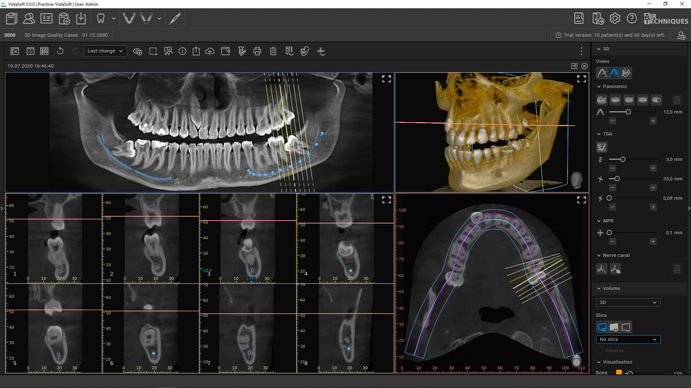The height and width of the screenshot is (388, 691).
Task: Open the No slice dropdown
Action: pos(628,339)
